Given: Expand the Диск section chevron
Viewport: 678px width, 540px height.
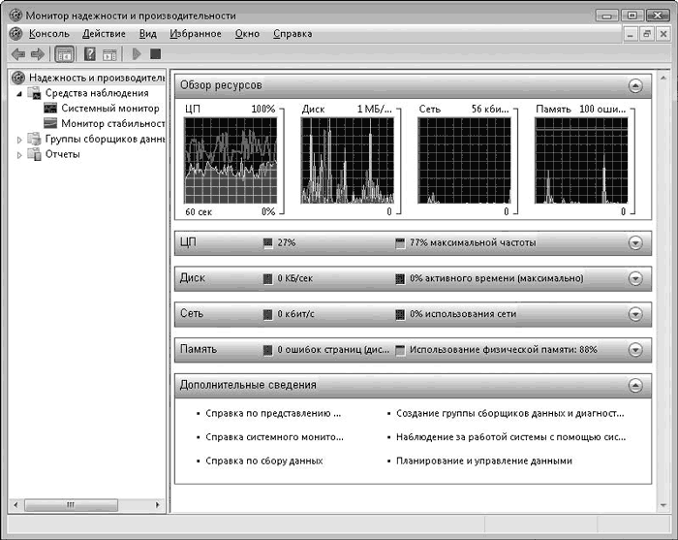Looking at the screenshot, I should pos(635,278).
